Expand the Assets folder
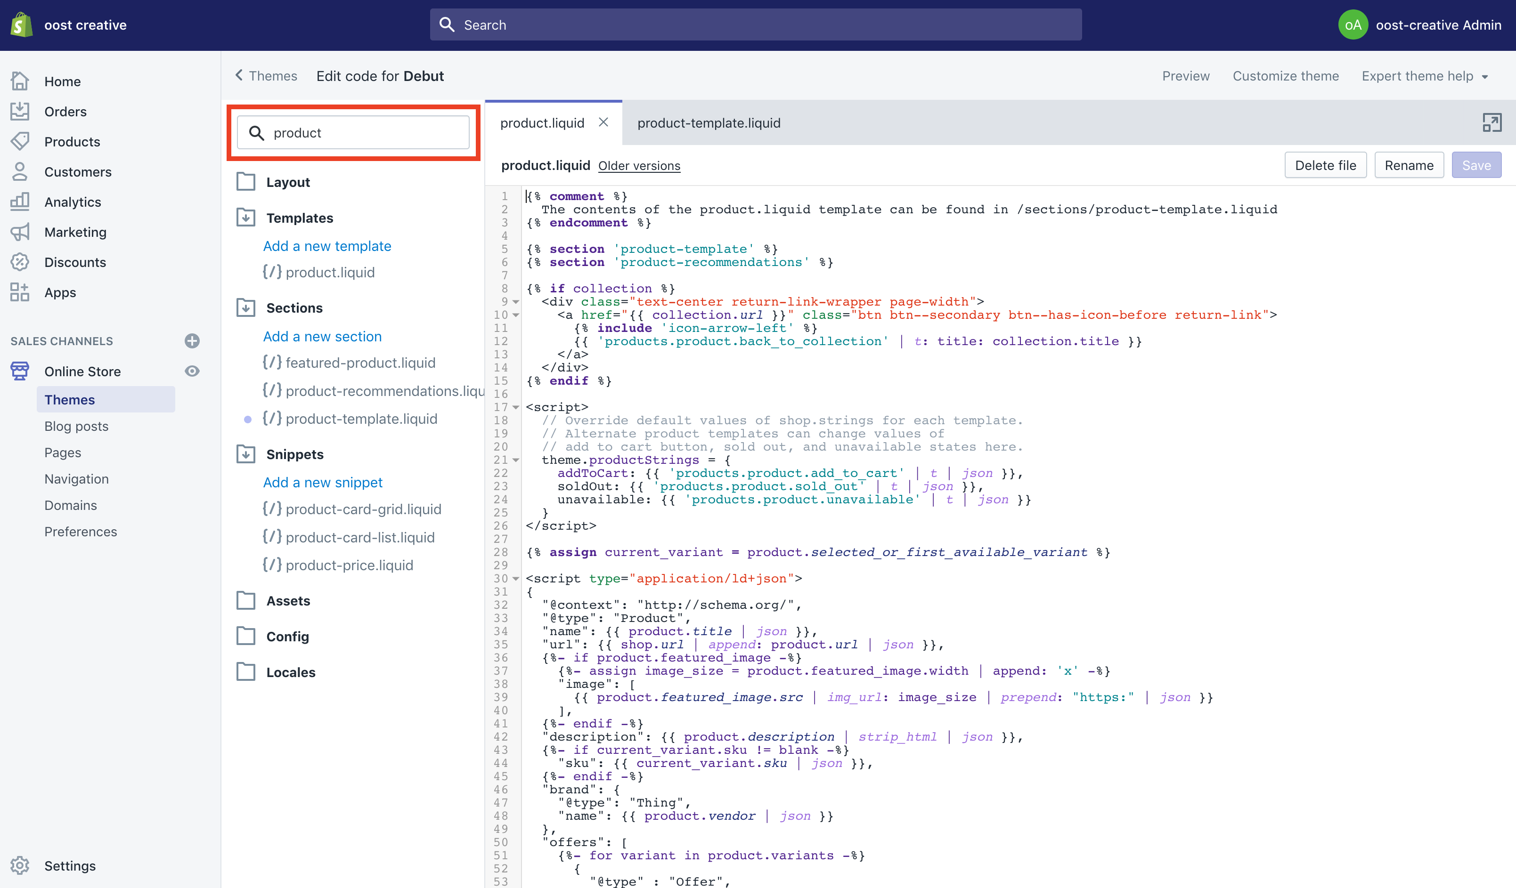Viewport: 1516px width, 888px height. [x=246, y=600]
